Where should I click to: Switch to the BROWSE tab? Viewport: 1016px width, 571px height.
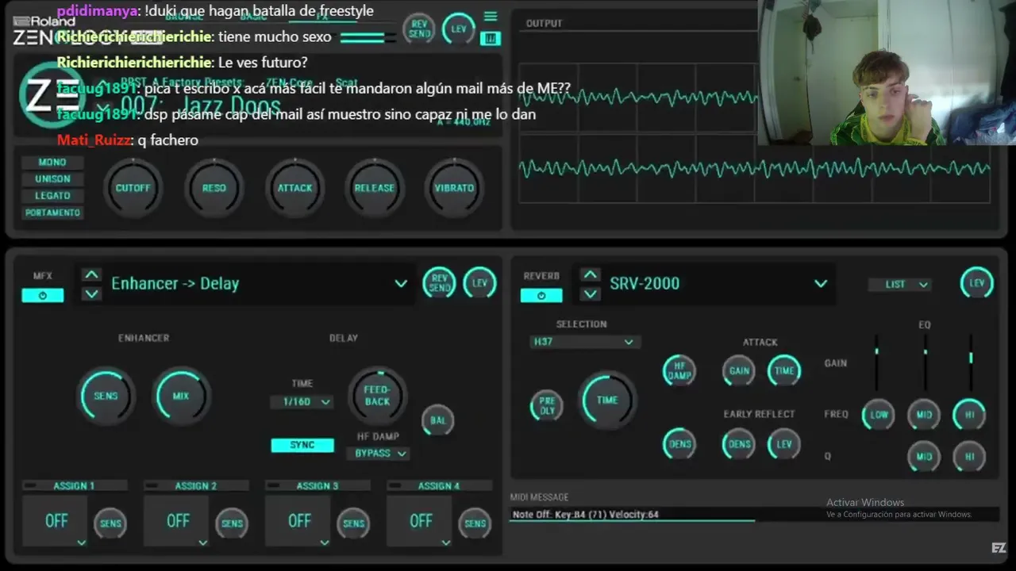coord(184,16)
